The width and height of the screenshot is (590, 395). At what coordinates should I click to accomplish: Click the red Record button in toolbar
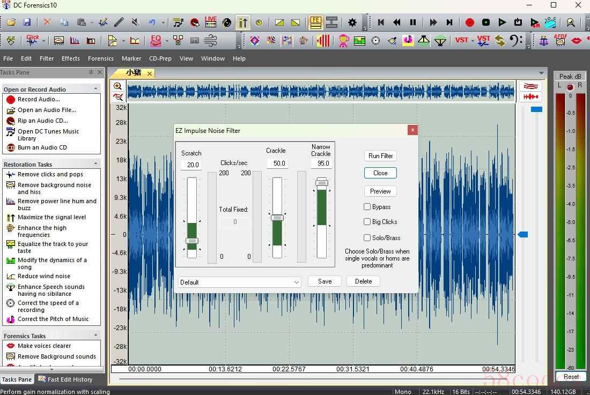(470, 23)
